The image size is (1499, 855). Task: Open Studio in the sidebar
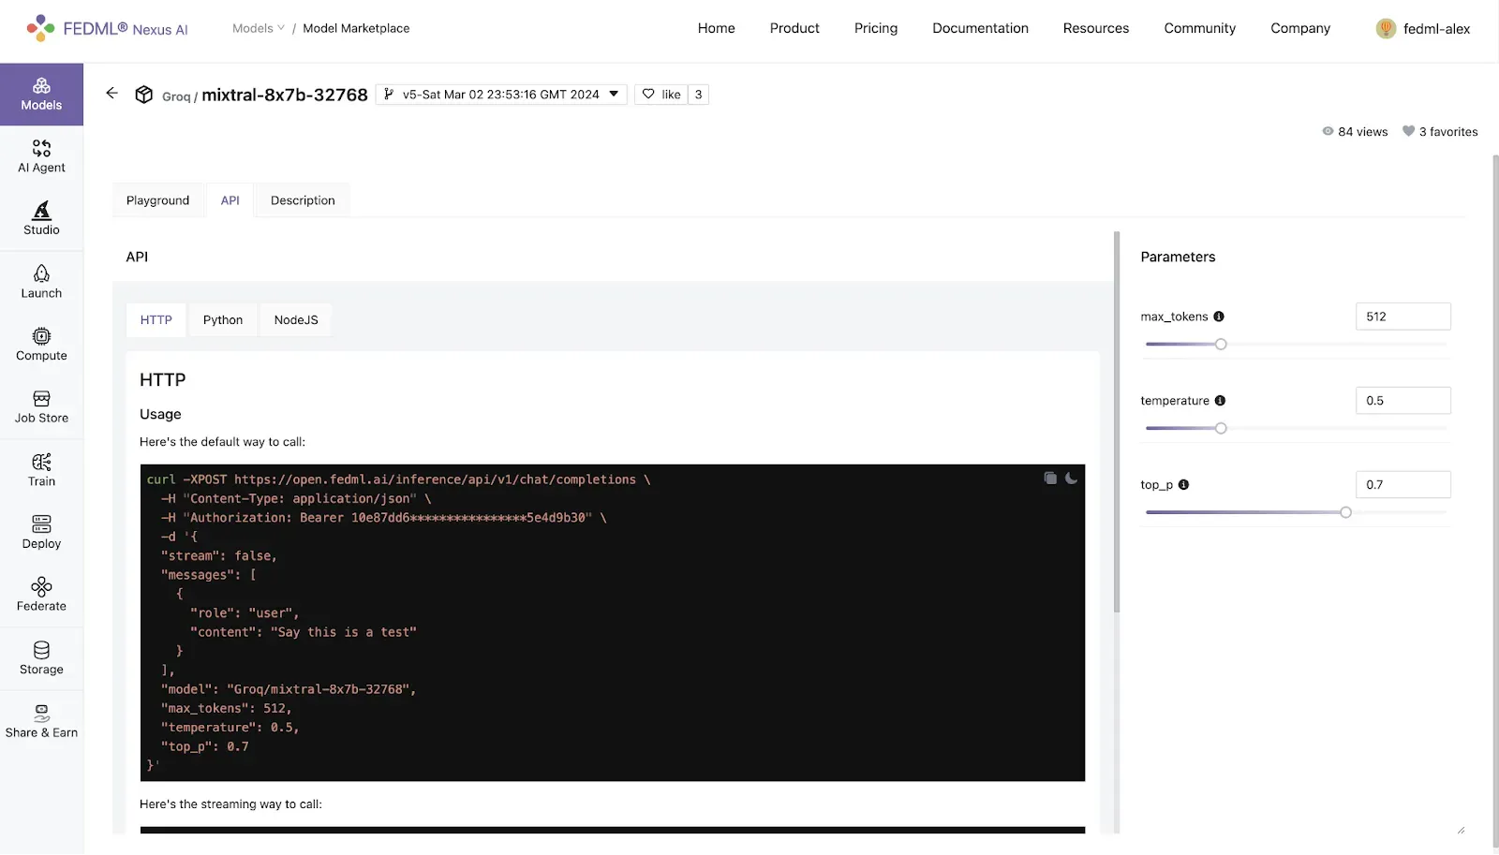click(41, 219)
